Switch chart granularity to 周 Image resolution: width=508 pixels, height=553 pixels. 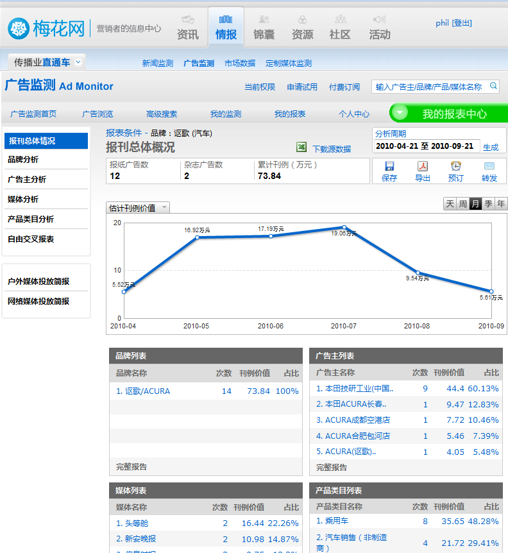462,203
